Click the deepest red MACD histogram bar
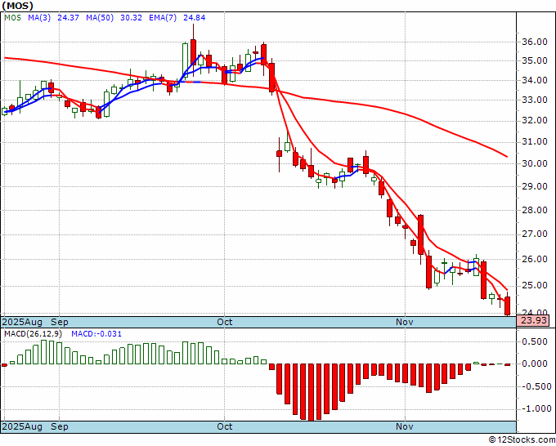The width and height of the screenshot is (556, 446). (311, 393)
